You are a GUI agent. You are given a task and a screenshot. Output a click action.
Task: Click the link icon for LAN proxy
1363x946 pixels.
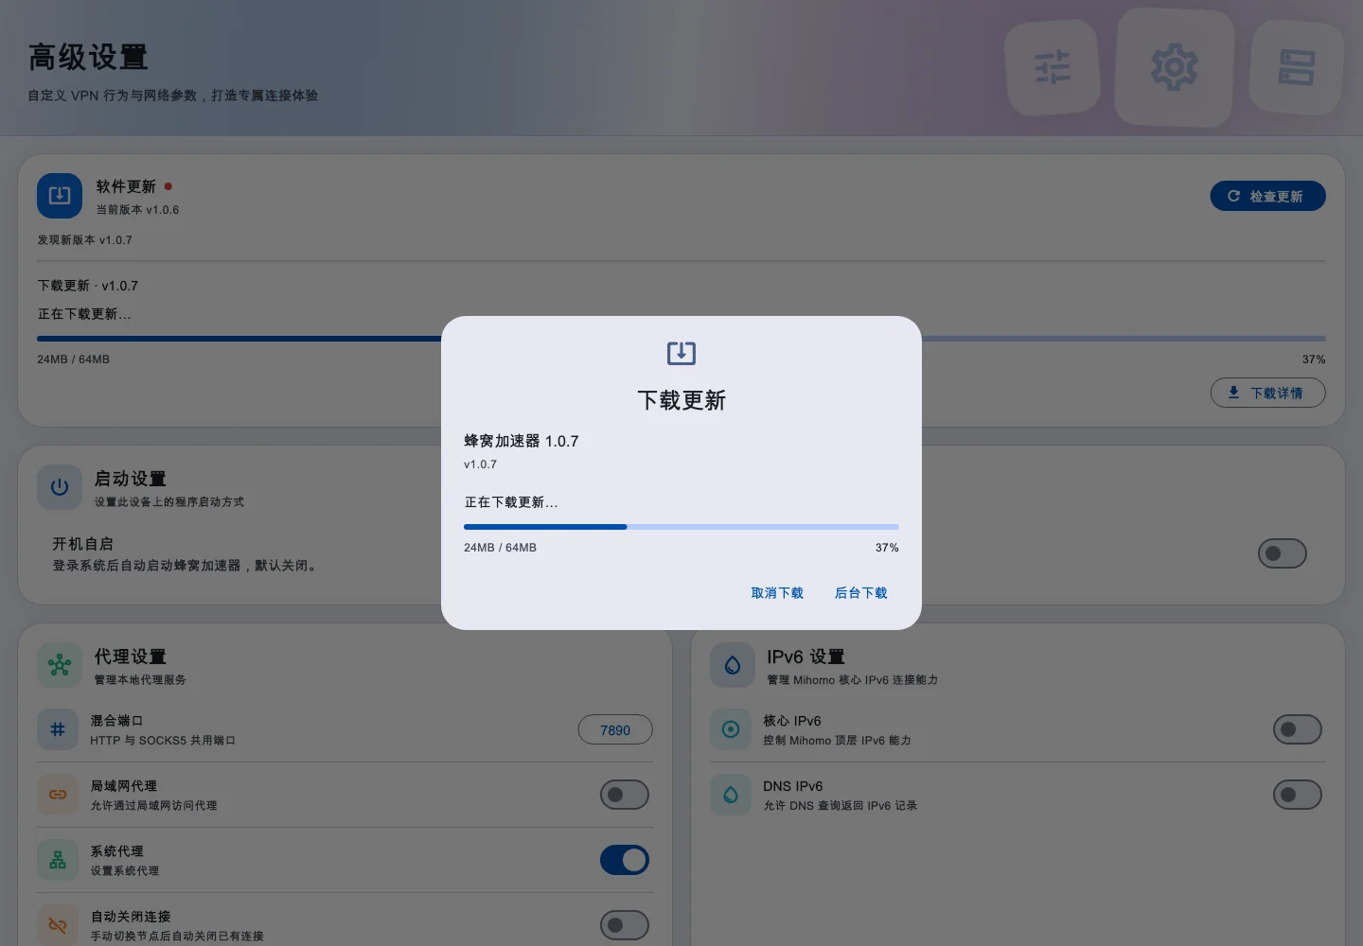pyautogui.click(x=58, y=795)
